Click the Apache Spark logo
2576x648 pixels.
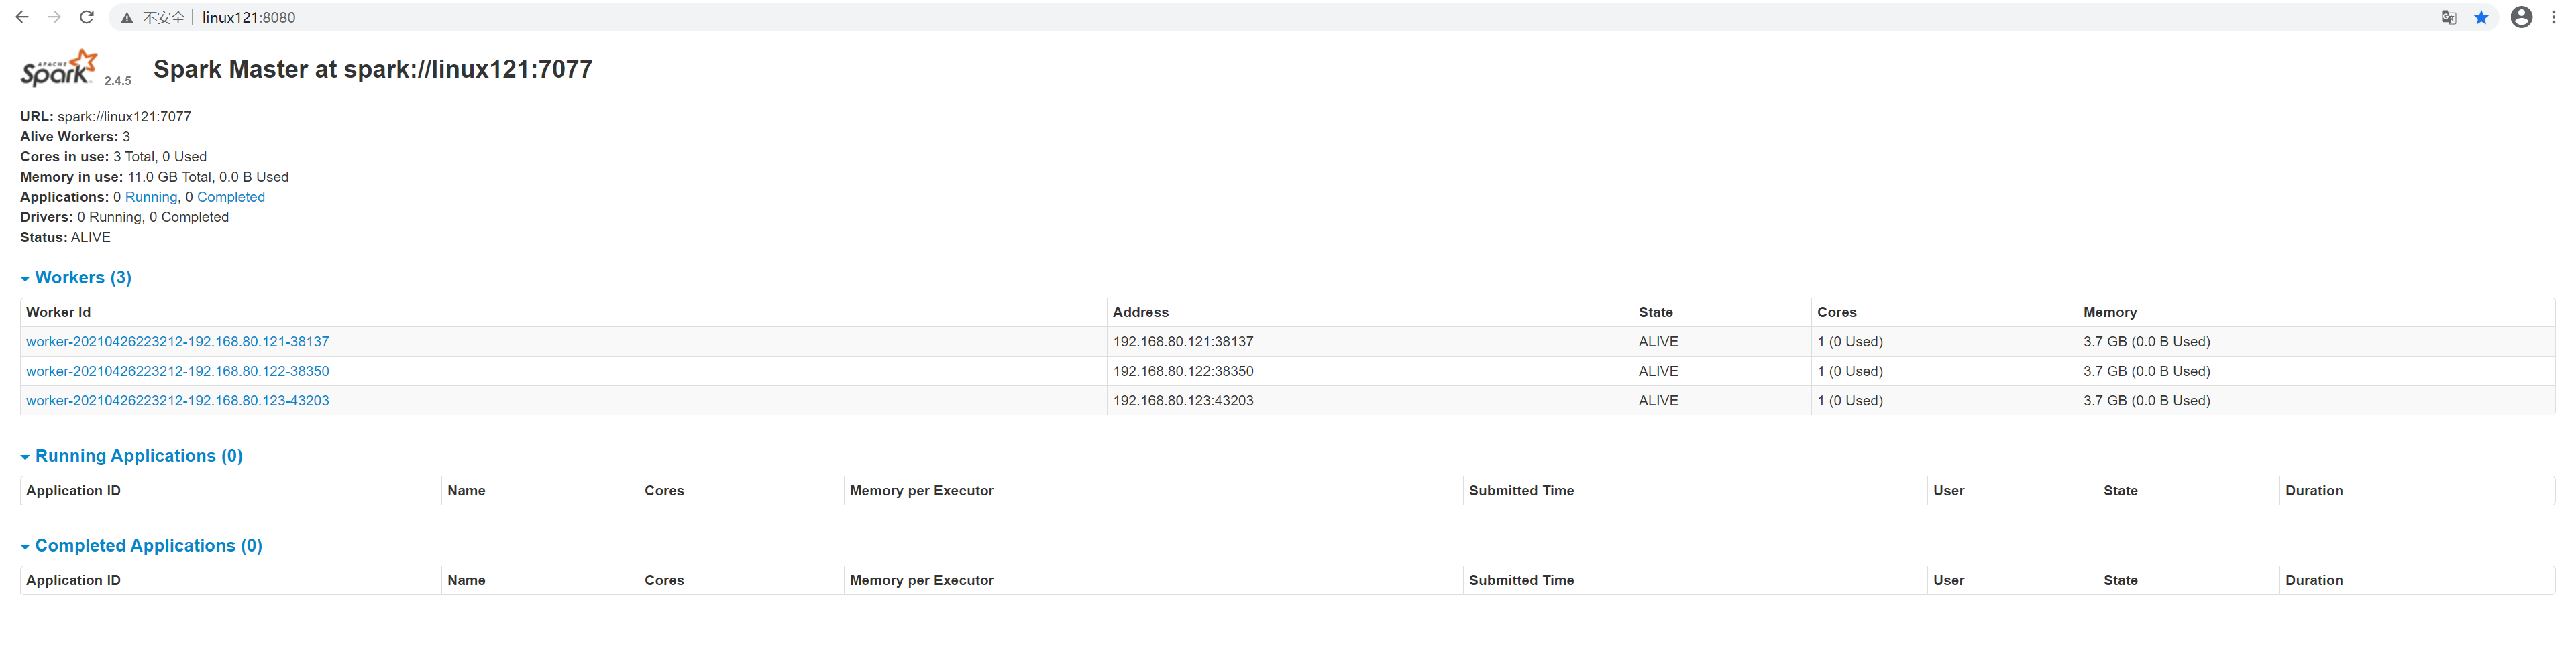(59, 68)
